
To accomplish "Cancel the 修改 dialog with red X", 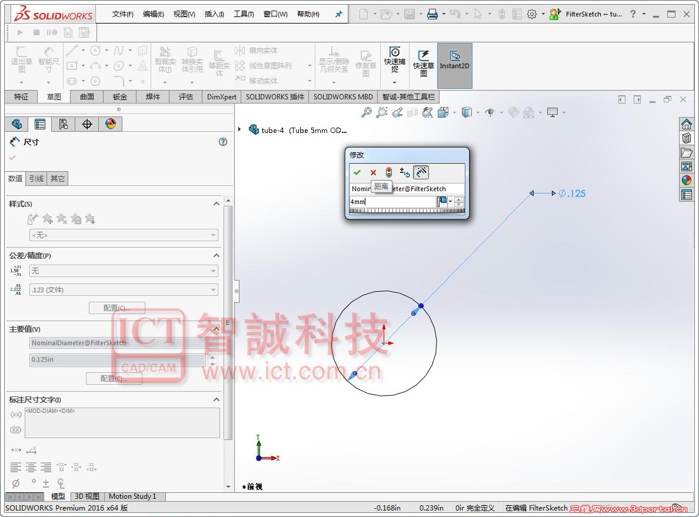I will coord(373,172).
